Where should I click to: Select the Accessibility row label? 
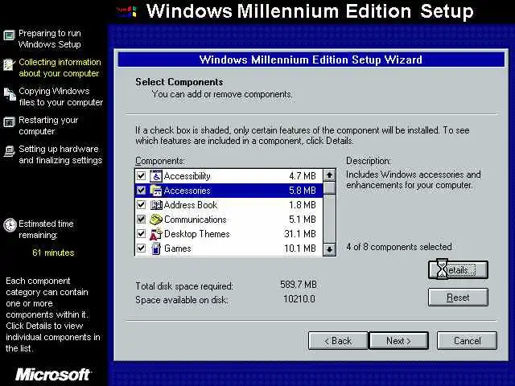coord(187,176)
